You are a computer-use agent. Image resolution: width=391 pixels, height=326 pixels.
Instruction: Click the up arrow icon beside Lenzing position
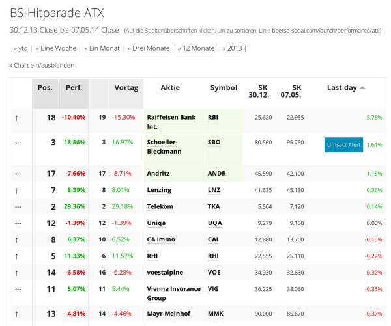click(17, 190)
